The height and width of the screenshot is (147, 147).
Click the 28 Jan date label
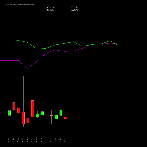point(9,140)
